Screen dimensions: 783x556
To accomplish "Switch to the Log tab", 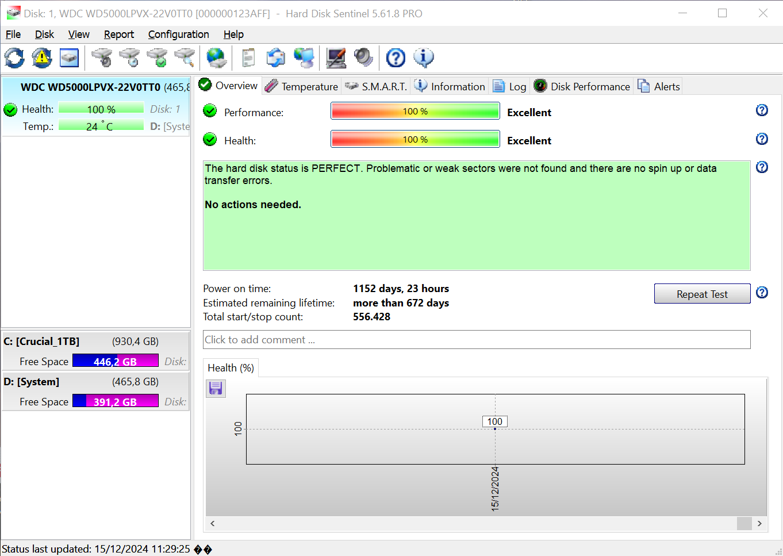I will pos(509,86).
